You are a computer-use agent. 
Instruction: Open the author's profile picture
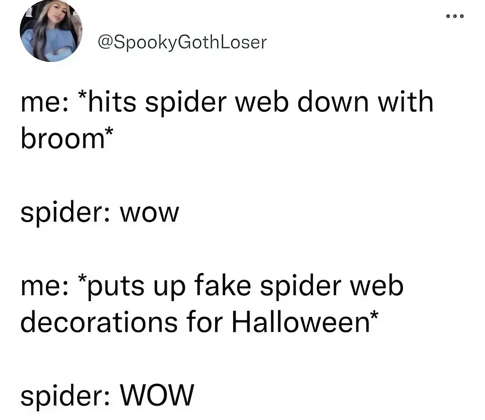[51, 31]
